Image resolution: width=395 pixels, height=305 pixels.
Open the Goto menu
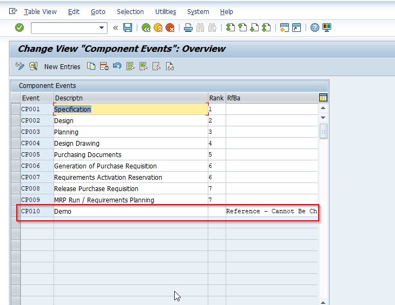98,12
